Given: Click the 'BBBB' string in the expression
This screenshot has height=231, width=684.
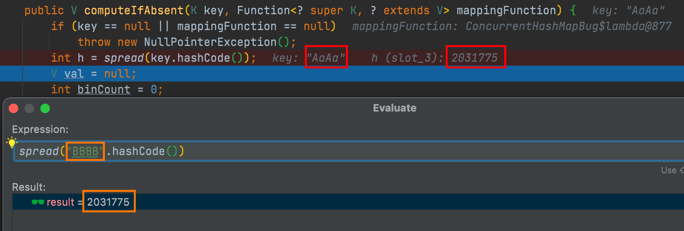Looking at the screenshot, I should point(85,151).
